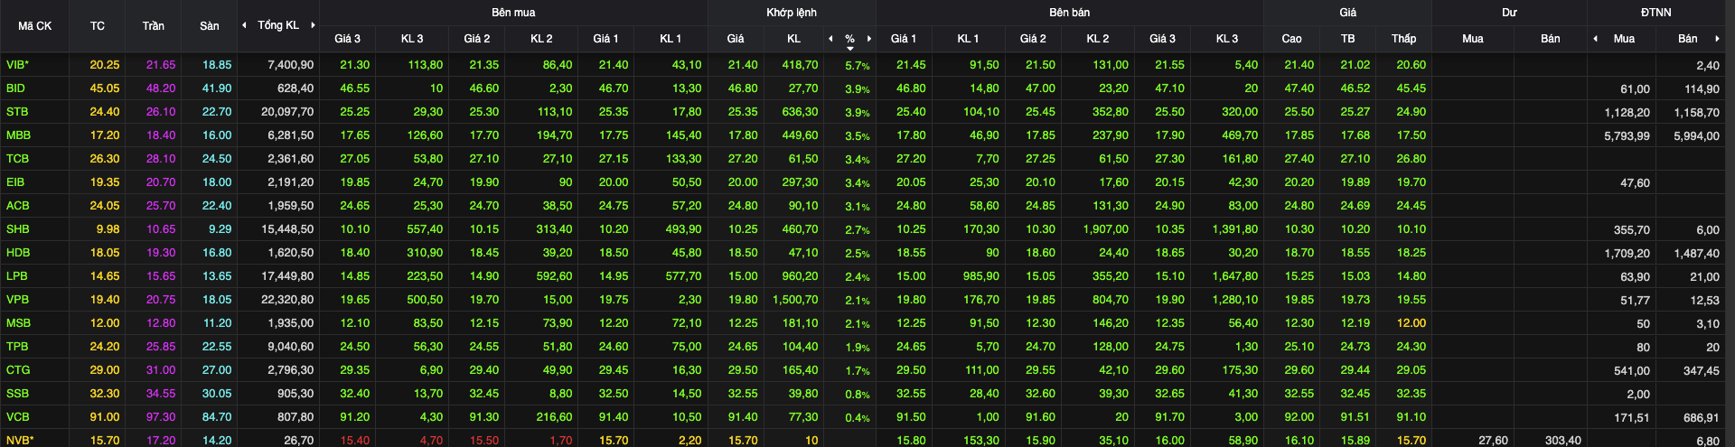Toggle the sort arrow under % header
The height and width of the screenshot is (447, 1735).
pos(850,48)
